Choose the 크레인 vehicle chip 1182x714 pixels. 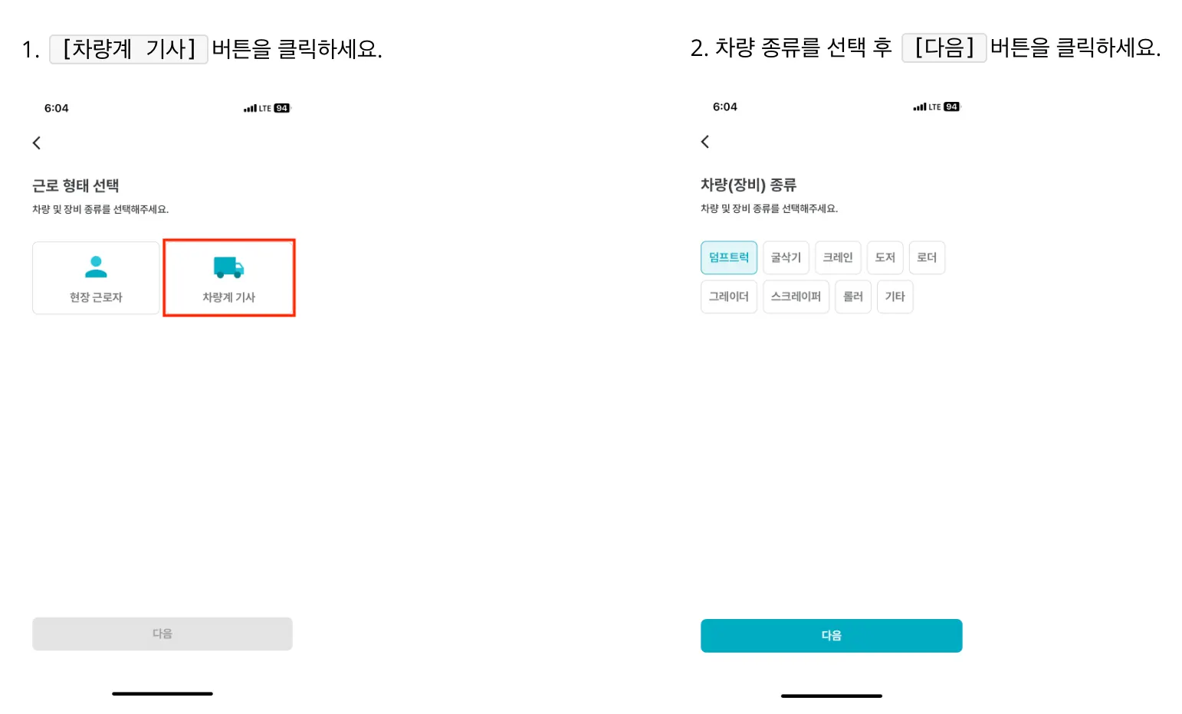pos(838,257)
